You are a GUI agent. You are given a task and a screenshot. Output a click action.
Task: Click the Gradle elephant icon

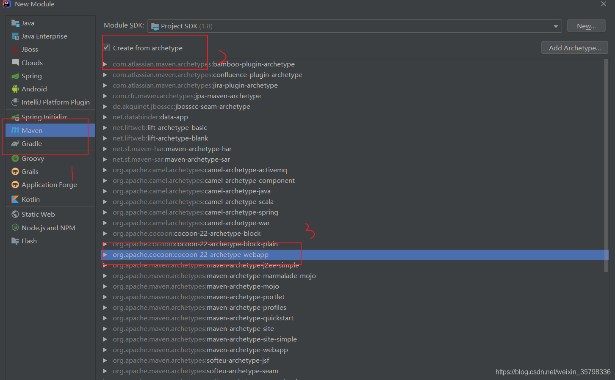pyautogui.click(x=15, y=144)
